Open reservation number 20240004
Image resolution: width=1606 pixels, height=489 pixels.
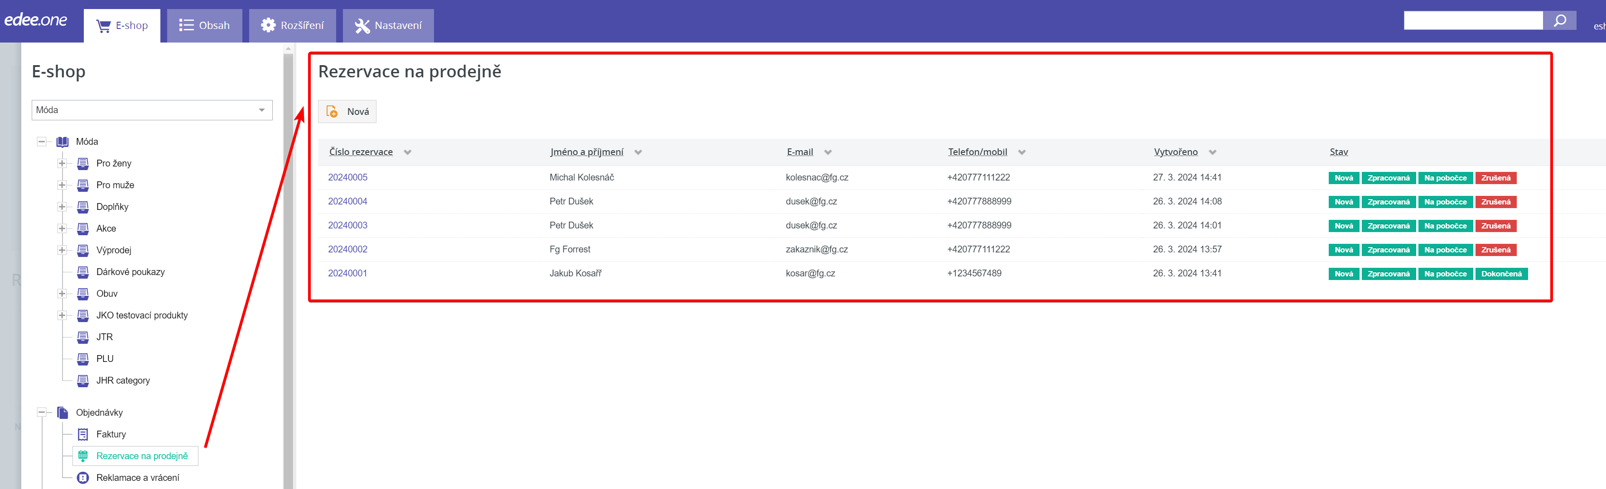(347, 202)
